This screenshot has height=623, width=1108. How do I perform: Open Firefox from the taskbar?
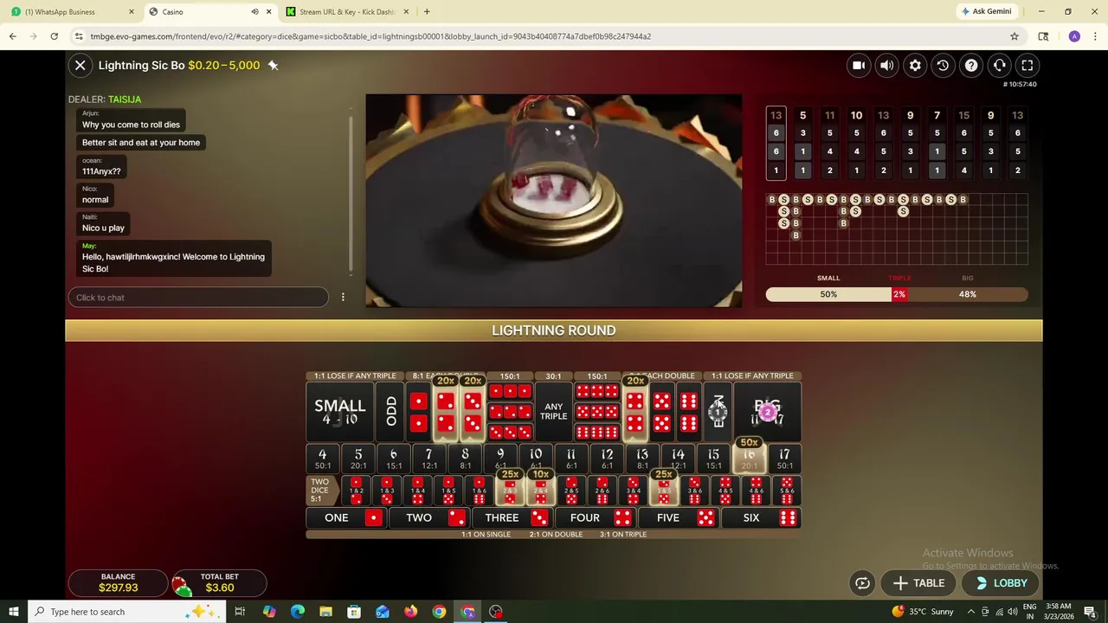[x=410, y=612]
